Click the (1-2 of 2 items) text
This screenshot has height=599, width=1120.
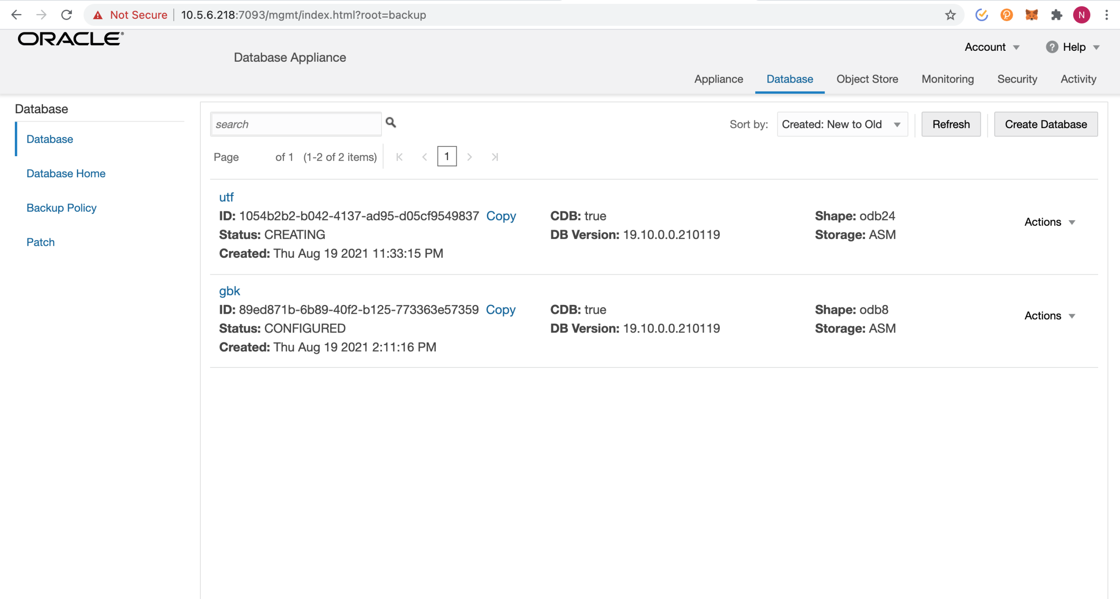point(340,157)
